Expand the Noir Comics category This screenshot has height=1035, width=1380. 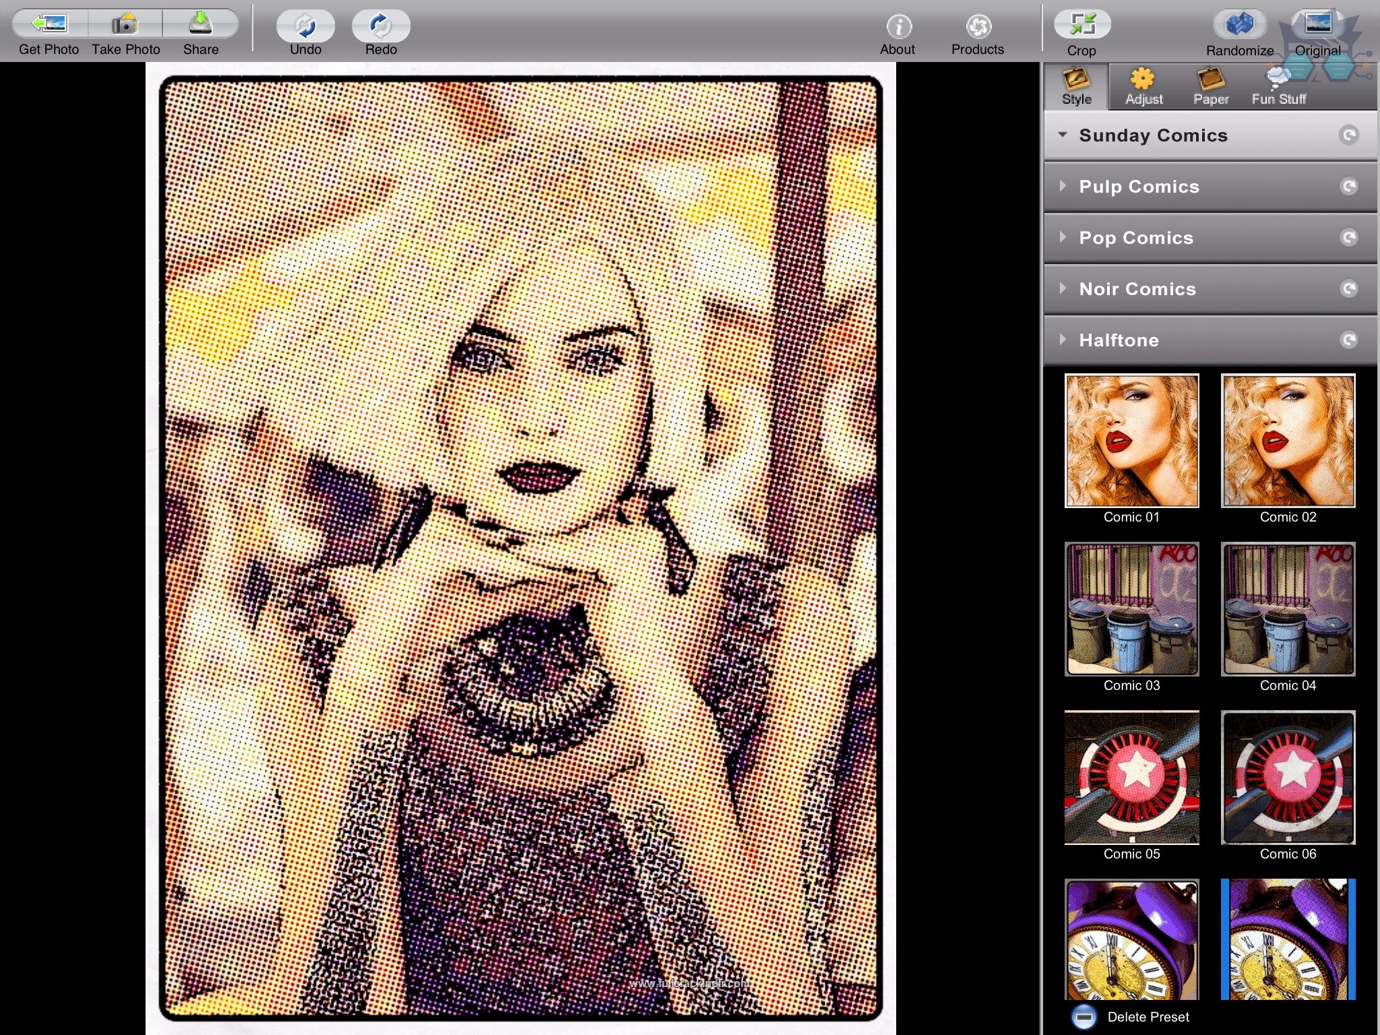point(1210,289)
